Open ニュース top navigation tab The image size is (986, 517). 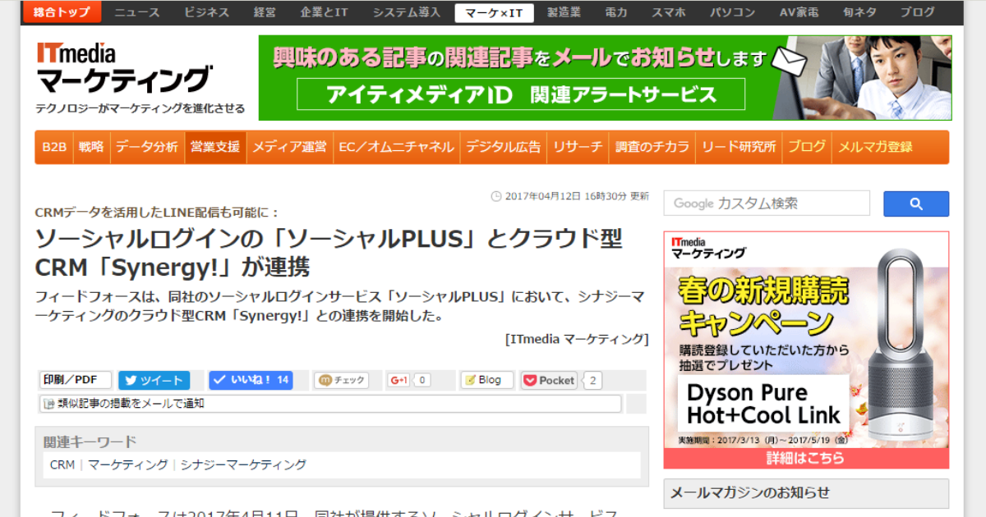[137, 12]
